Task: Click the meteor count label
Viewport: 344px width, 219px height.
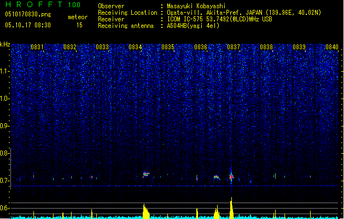Action: [x=78, y=17]
